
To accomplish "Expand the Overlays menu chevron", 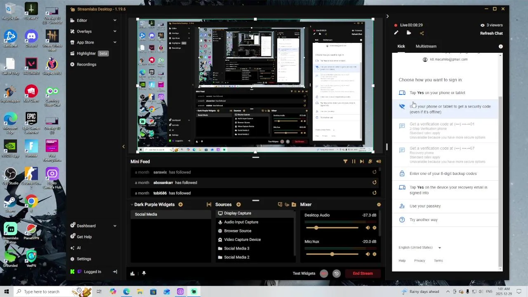I will [115, 31].
